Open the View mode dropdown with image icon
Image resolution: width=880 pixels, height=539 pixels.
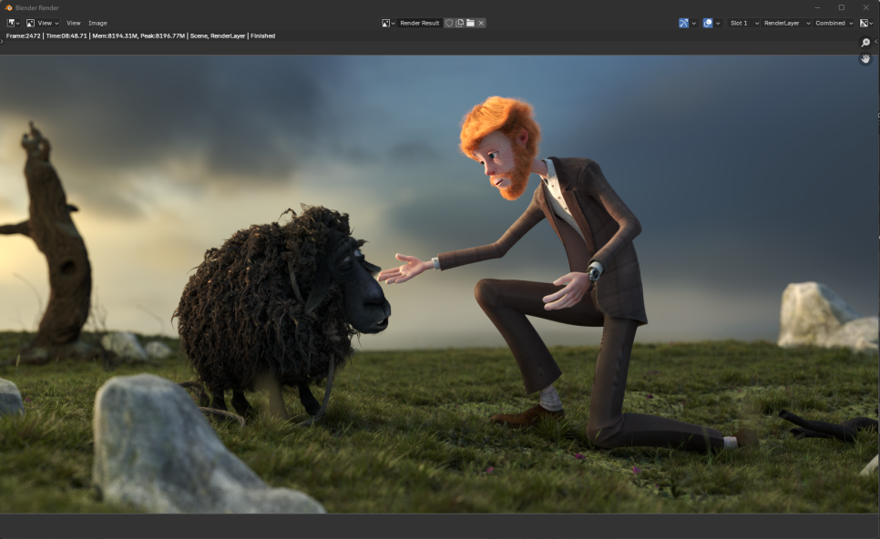42,23
